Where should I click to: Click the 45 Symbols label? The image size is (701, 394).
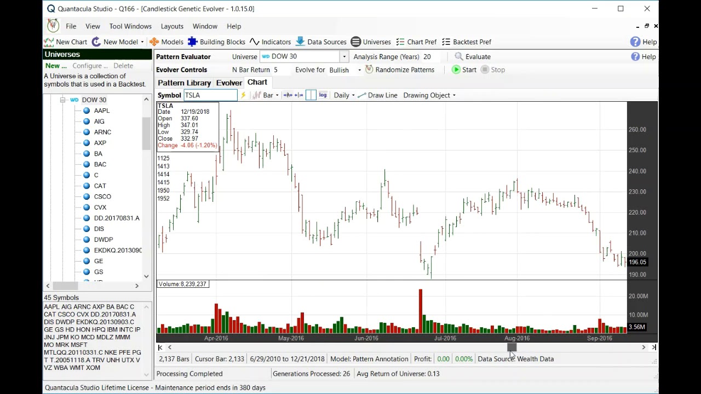(x=61, y=298)
